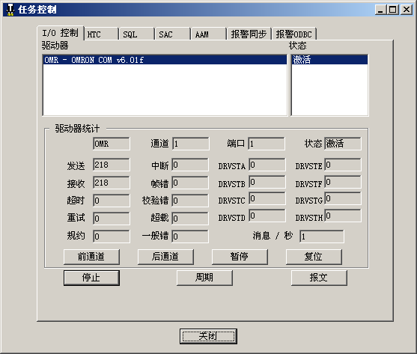Stop the driver with 停止 button
The width and height of the screenshot is (417, 354).
[x=91, y=278]
